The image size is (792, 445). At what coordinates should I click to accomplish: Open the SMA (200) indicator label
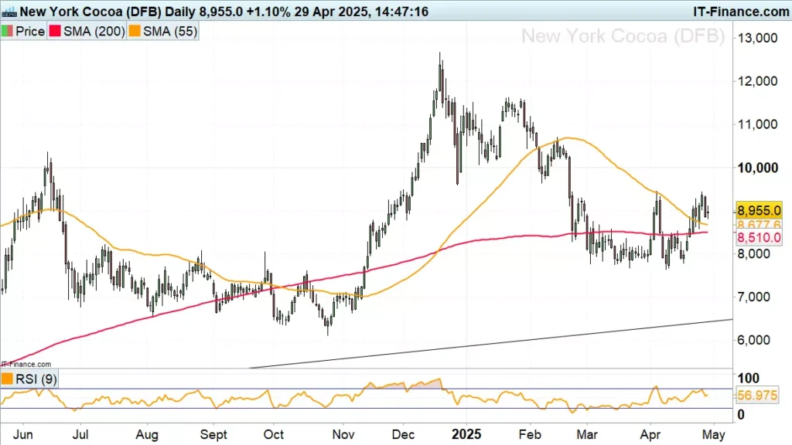point(93,32)
